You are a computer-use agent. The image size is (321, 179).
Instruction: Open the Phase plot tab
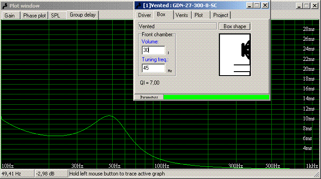tap(34, 15)
